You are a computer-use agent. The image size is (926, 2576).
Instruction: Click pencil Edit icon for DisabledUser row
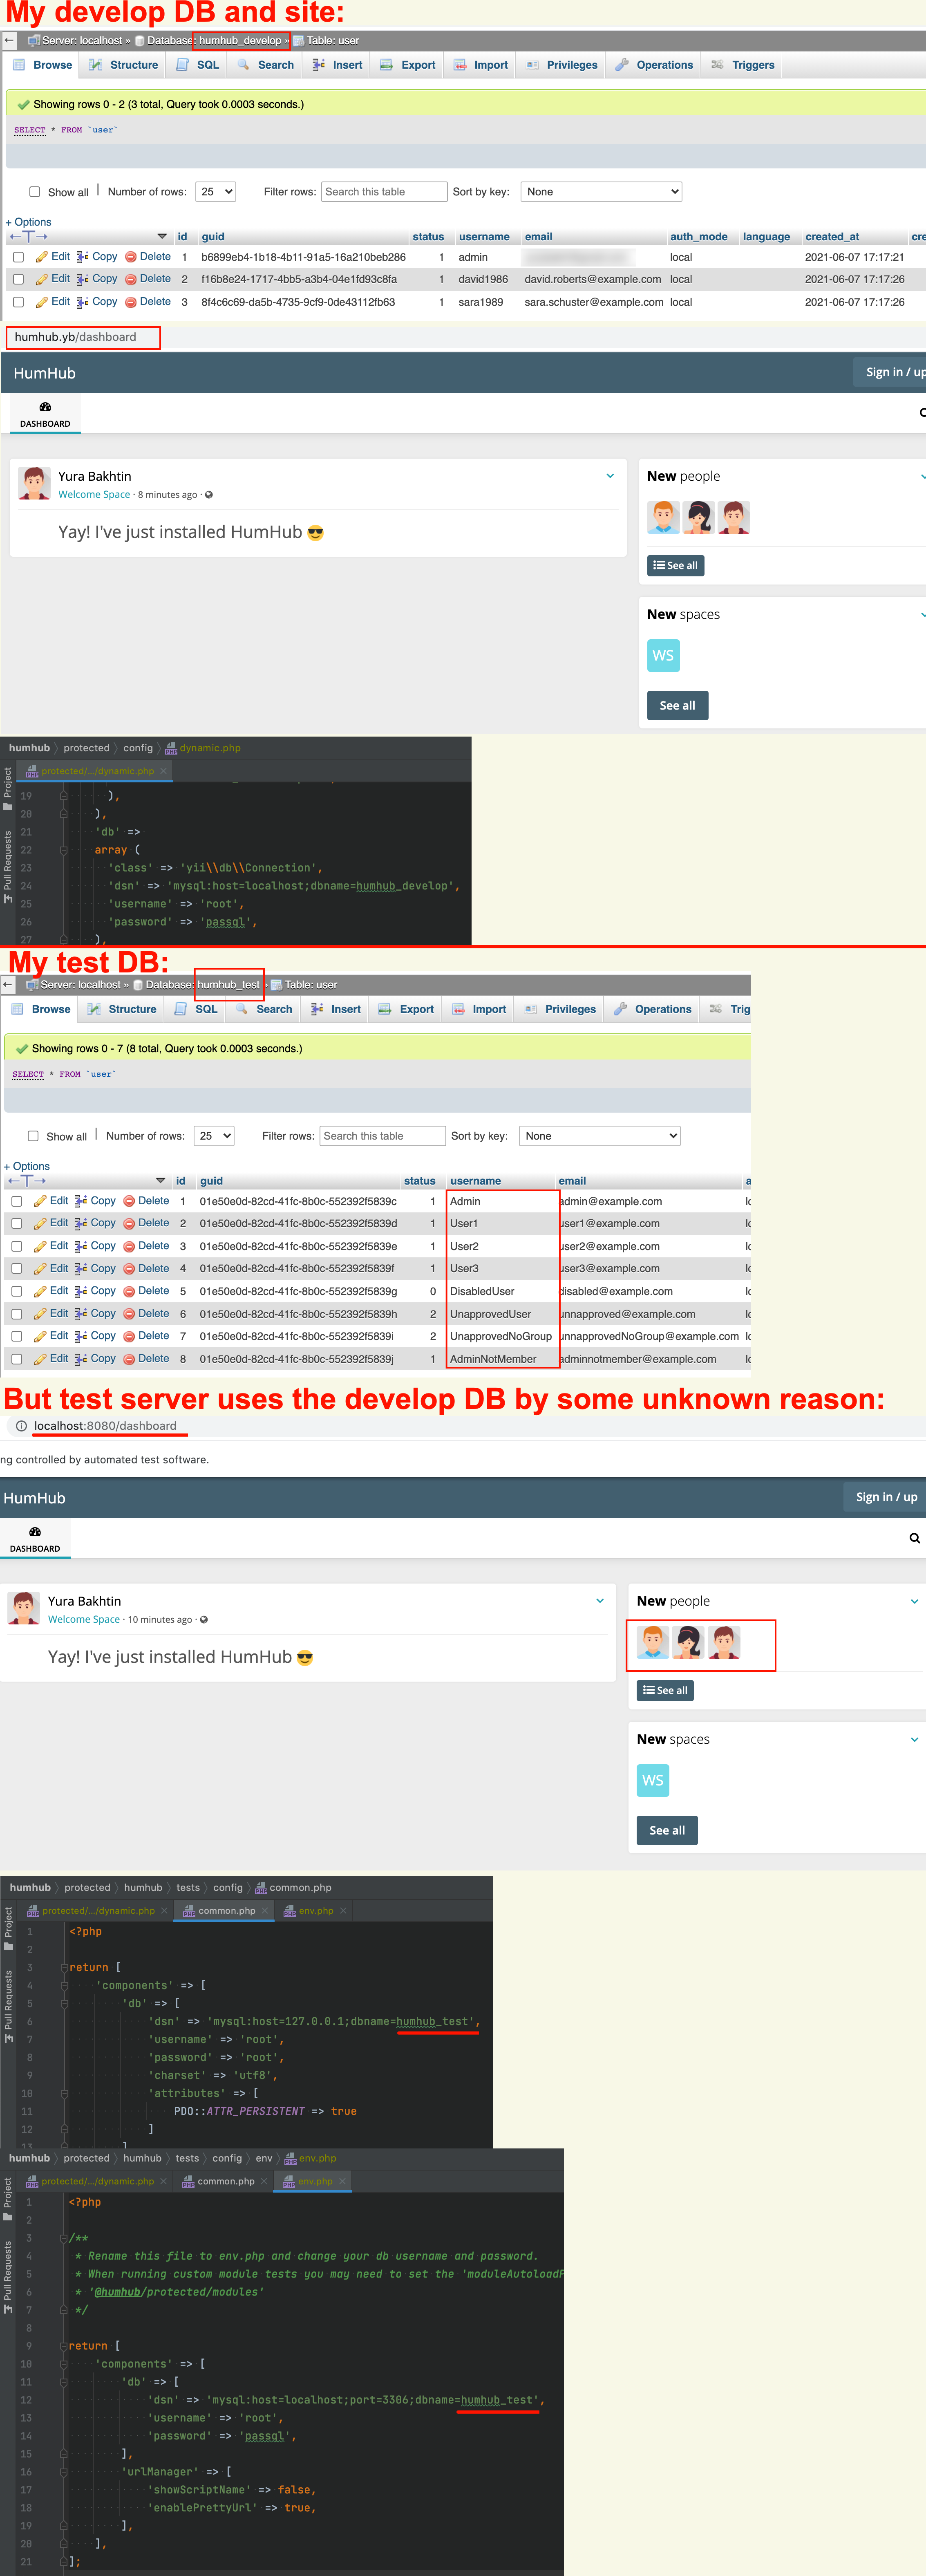coord(40,1291)
